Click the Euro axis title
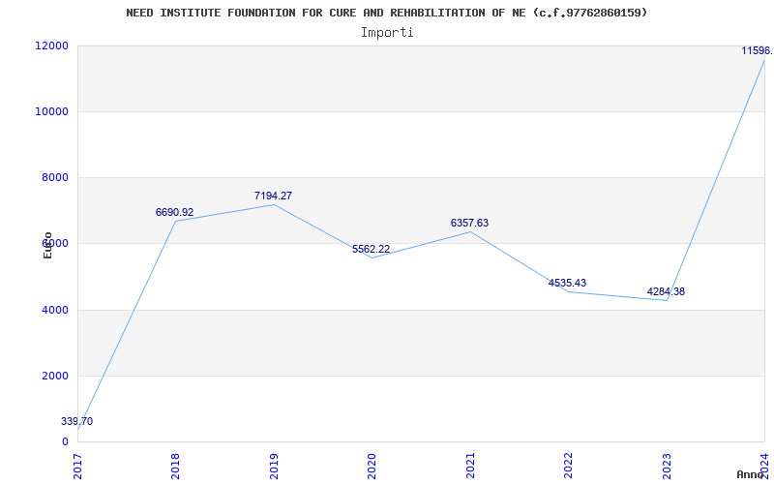This screenshot has width=774, height=484. [x=47, y=246]
